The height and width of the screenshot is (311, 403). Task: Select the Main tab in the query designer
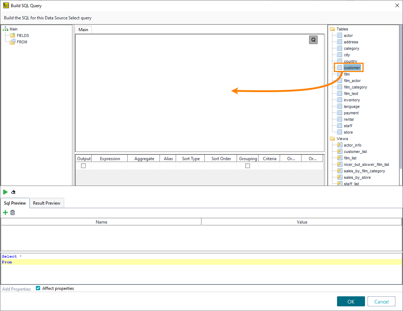point(83,29)
